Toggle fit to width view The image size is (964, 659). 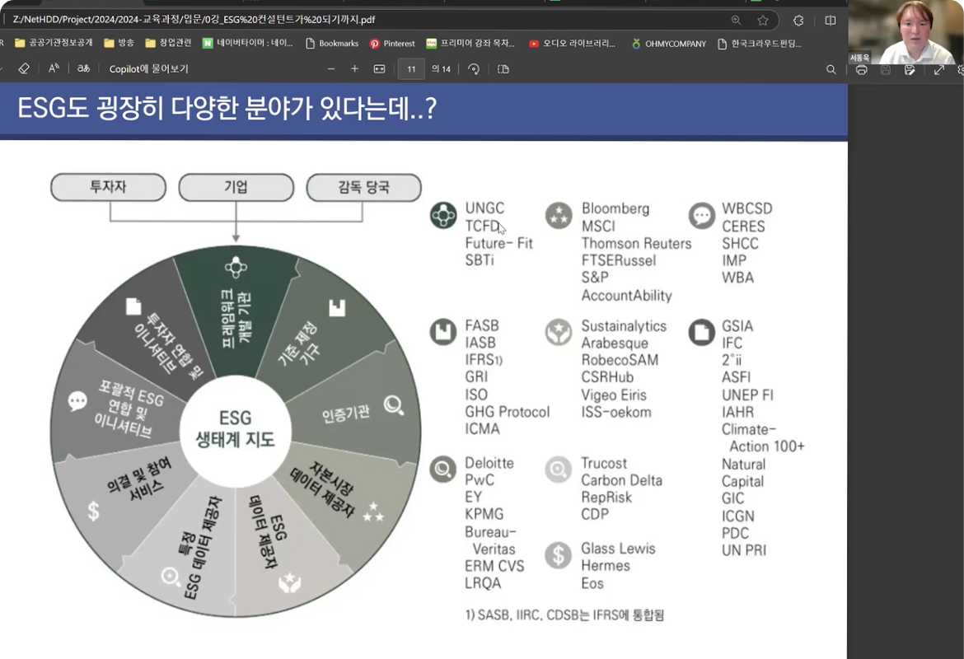point(379,69)
